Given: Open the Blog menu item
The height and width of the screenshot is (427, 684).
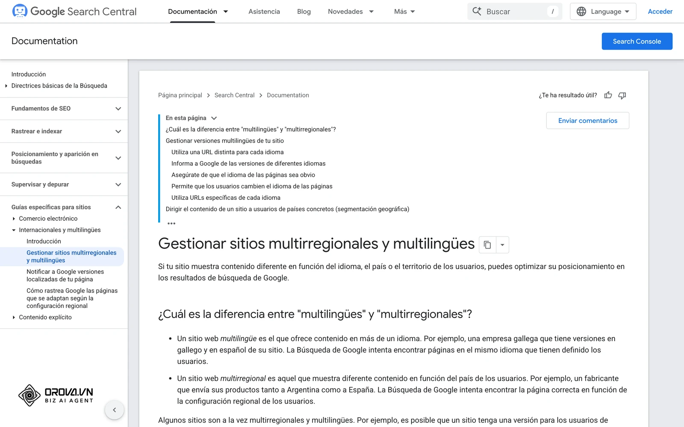Looking at the screenshot, I should [x=304, y=12].
